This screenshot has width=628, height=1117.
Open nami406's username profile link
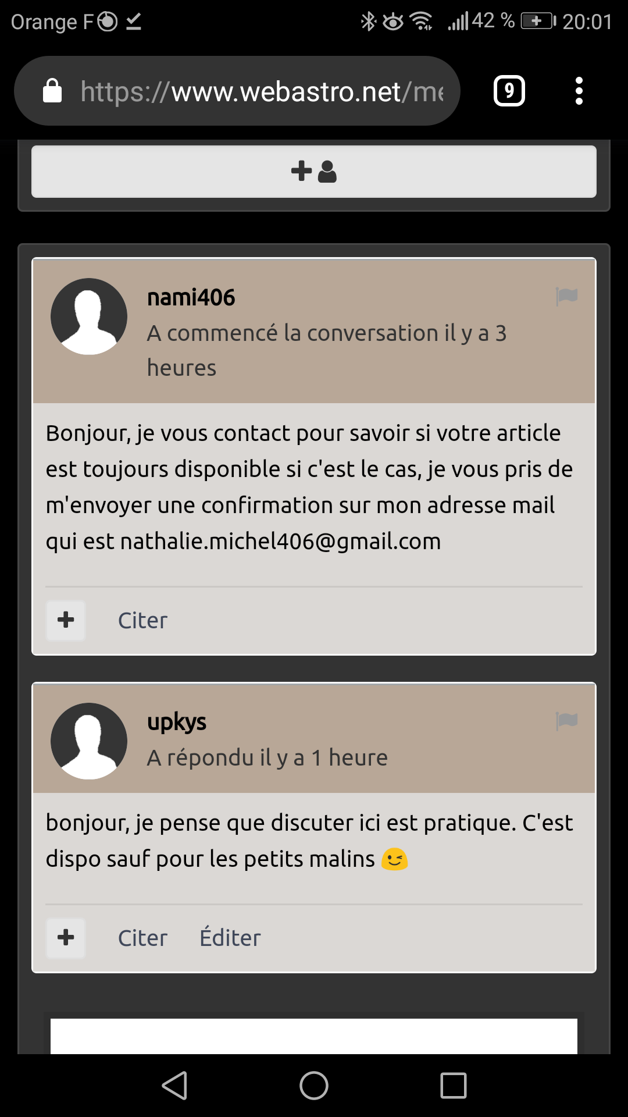(191, 298)
